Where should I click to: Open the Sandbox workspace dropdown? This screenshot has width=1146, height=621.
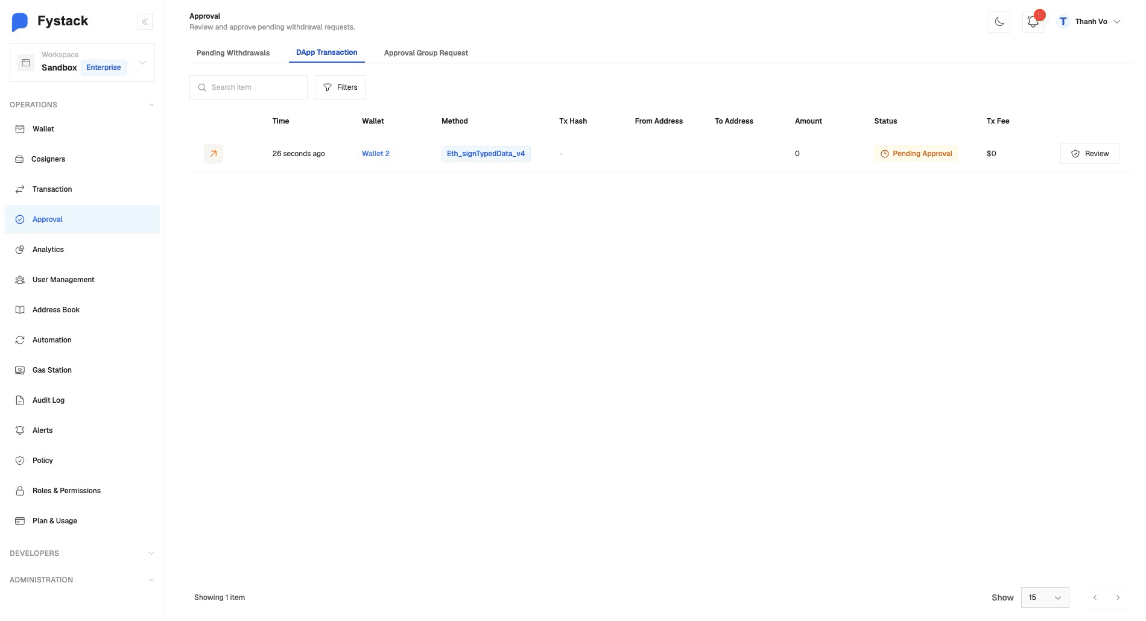pos(82,63)
